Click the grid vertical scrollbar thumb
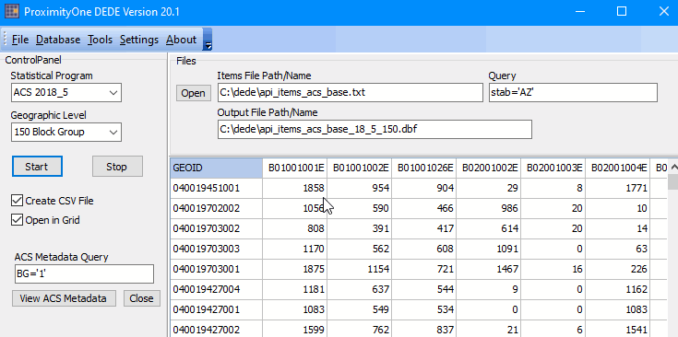Screen dimensions: 678x337 point(673,181)
